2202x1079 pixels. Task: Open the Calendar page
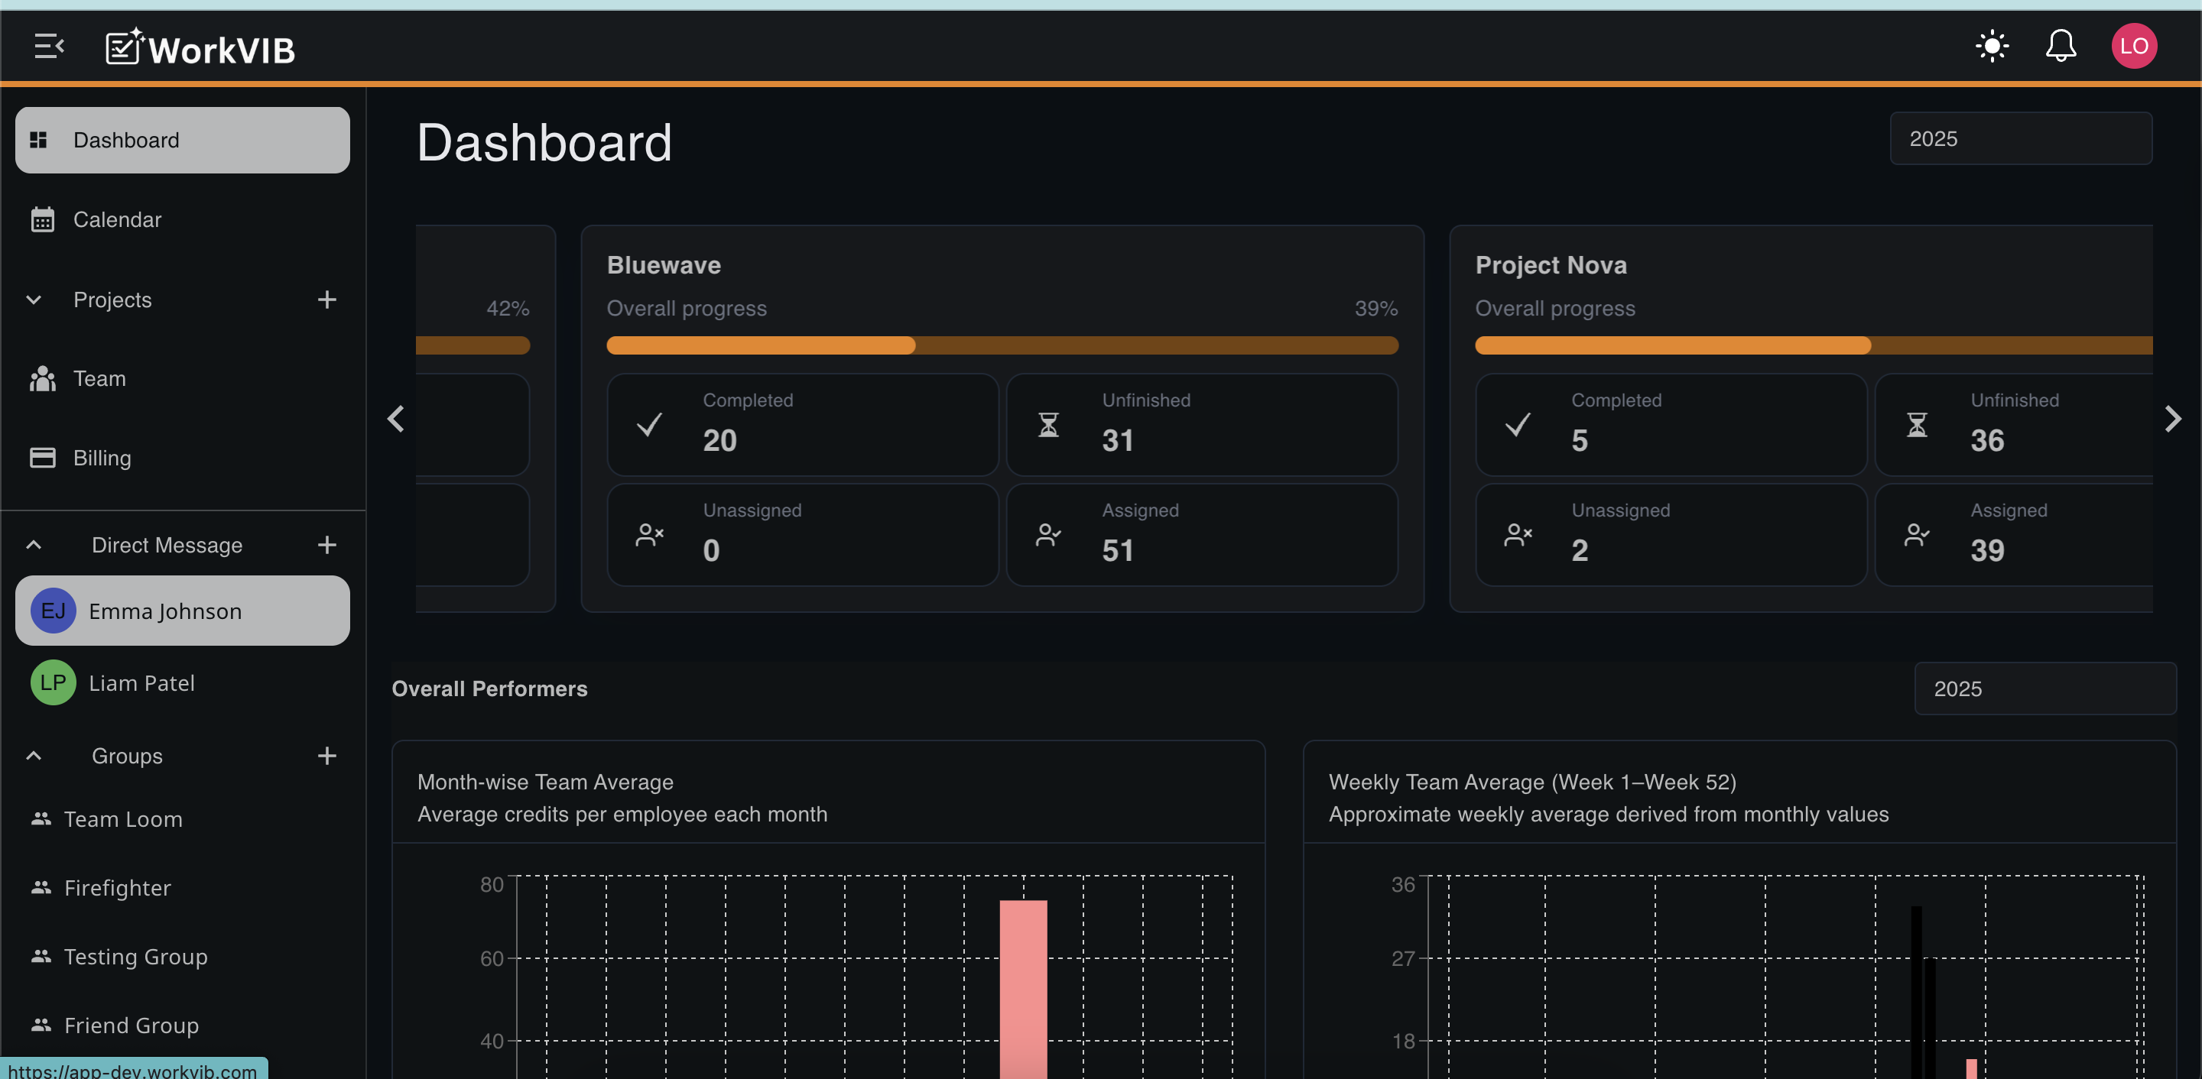[x=117, y=219]
